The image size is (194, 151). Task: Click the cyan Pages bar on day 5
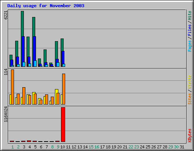[35, 63]
